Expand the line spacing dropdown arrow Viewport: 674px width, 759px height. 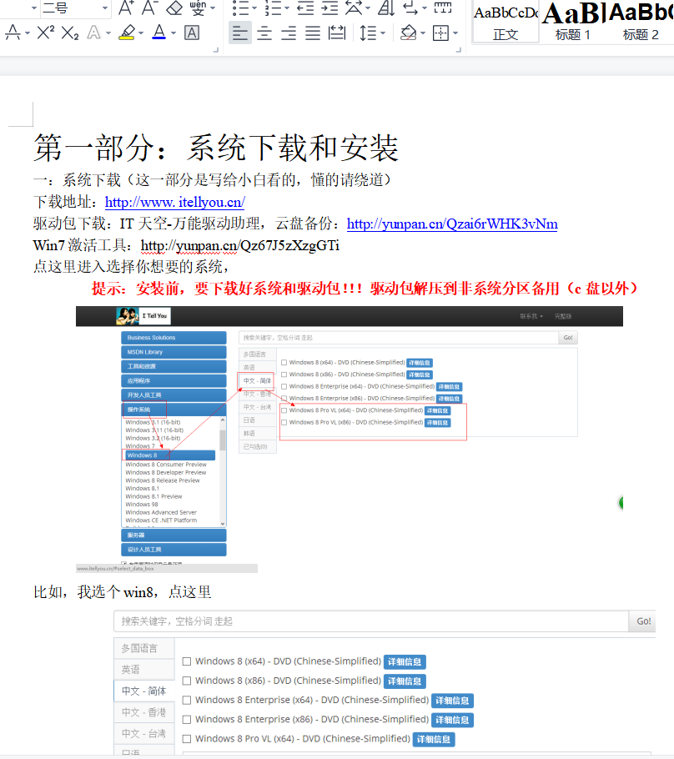[x=383, y=33]
